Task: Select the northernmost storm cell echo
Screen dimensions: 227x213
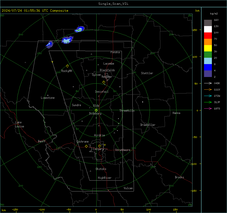Action: (x=79, y=29)
